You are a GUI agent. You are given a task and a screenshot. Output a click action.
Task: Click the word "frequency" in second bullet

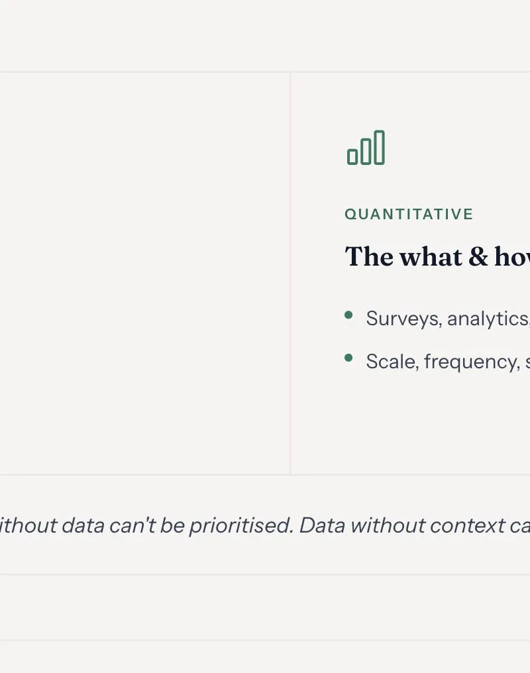point(472,362)
